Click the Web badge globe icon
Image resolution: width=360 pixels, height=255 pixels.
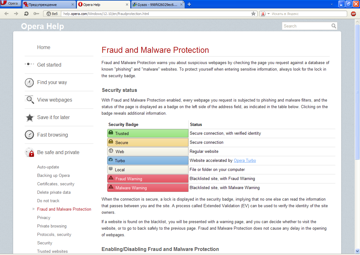[111, 151]
